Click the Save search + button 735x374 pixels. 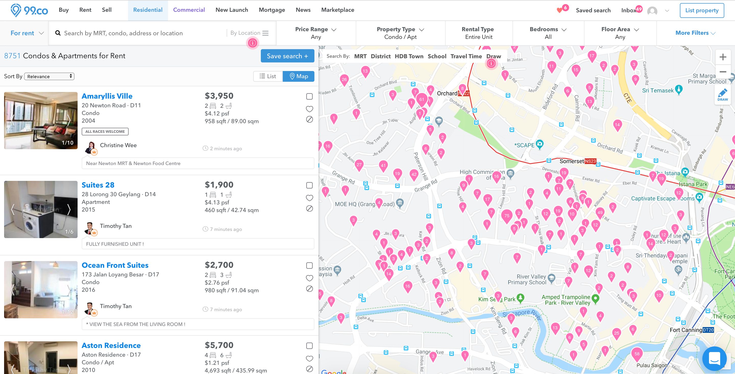coord(287,56)
